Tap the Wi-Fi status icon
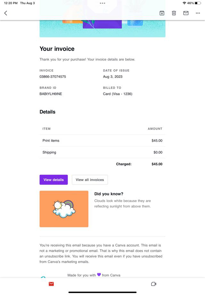This screenshot has height=295, width=205. coord(184,3)
